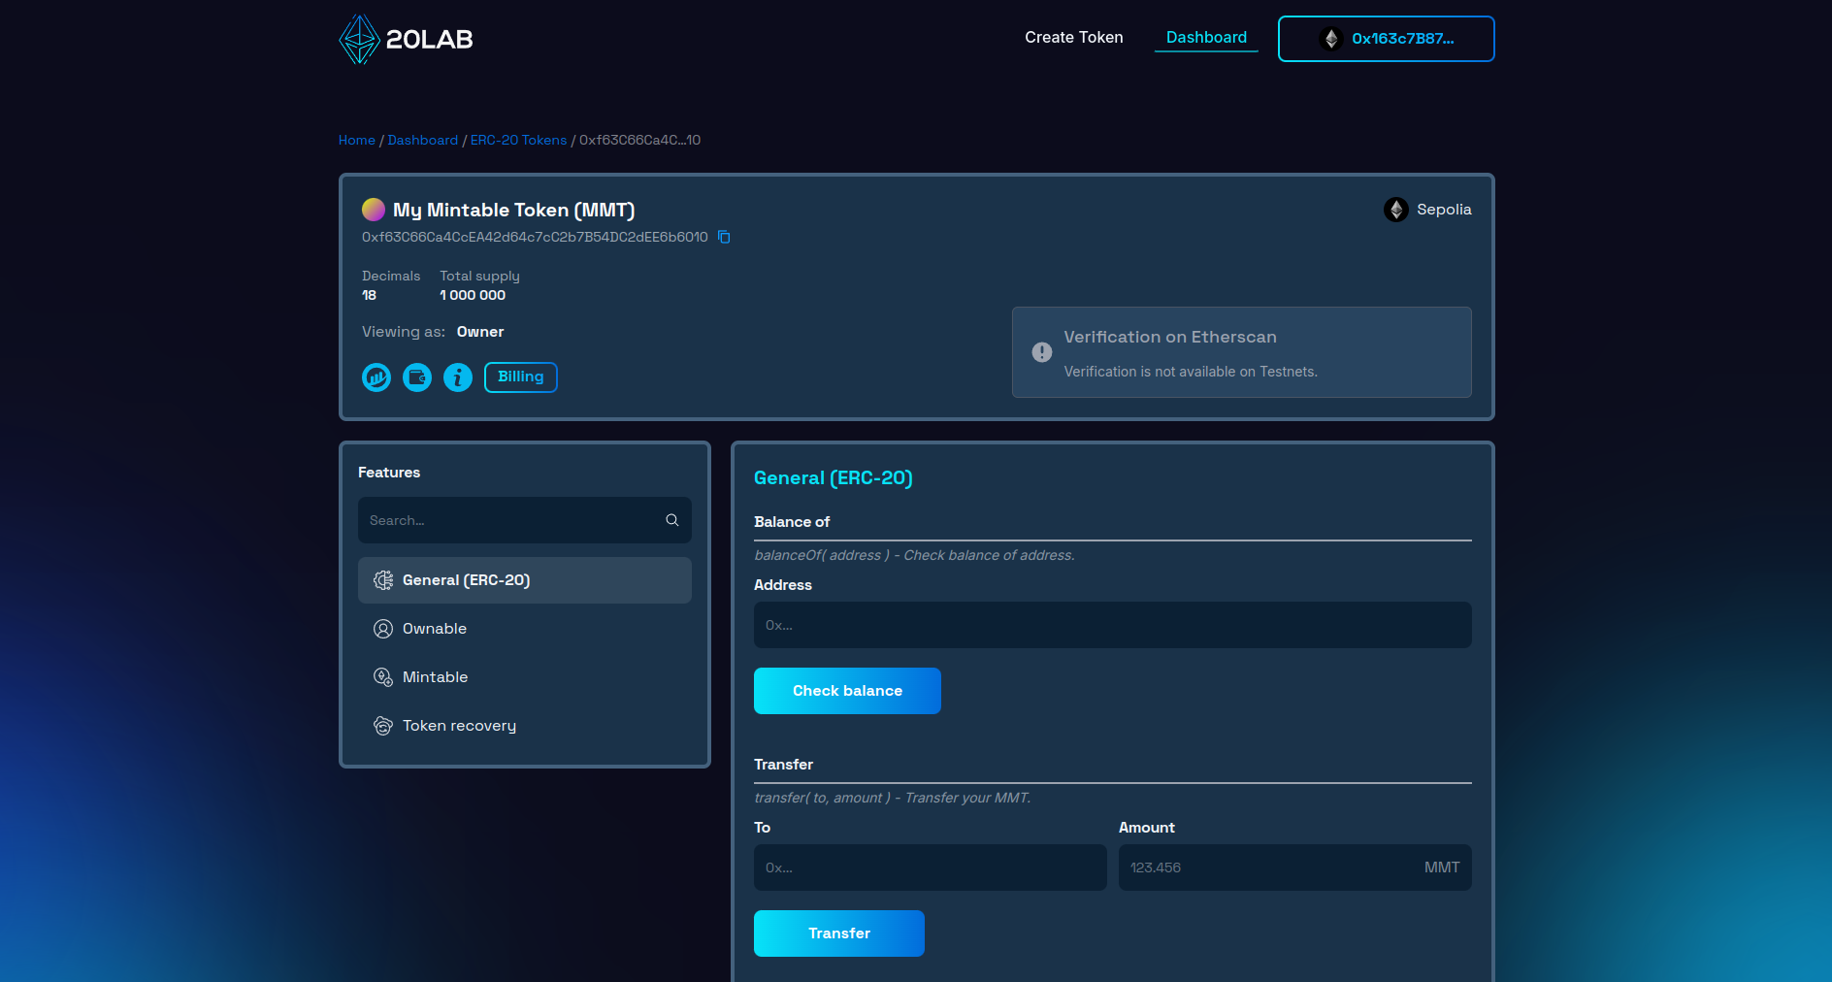Select the Ownable feature
1832x982 pixels.
click(525, 629)
